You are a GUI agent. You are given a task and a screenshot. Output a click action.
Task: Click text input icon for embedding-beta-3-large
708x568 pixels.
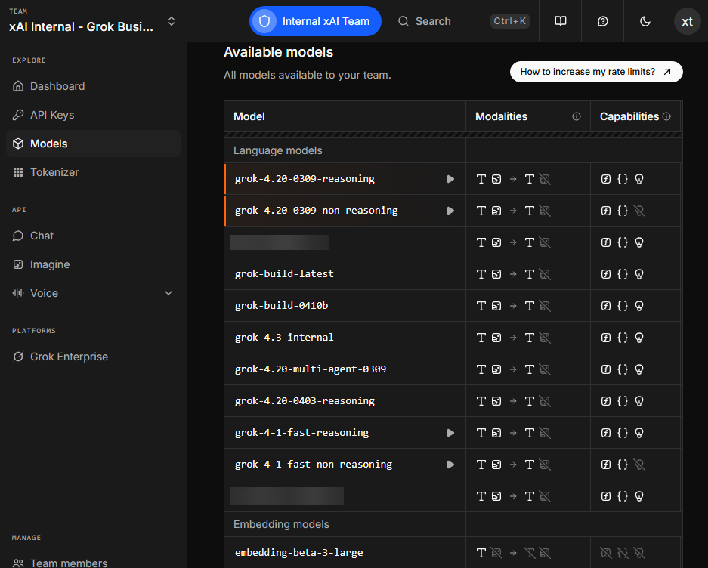(x=481, y=553)
